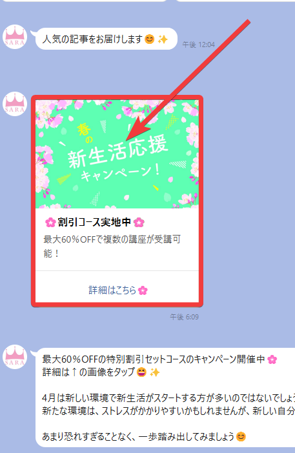Click the 午後 12:04 timestamp

(x=199, y=45)
